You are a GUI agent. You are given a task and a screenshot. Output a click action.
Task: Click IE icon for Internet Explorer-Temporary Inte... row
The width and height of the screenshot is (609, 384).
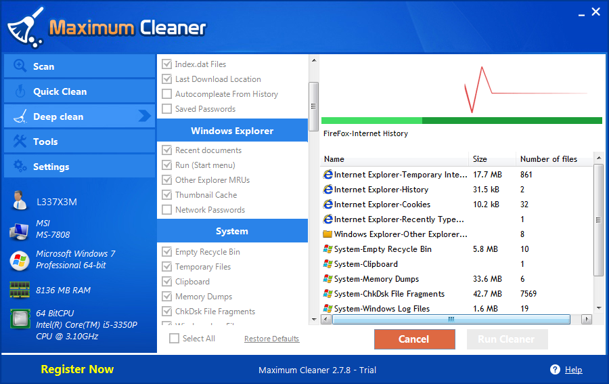tap(328, 175)
